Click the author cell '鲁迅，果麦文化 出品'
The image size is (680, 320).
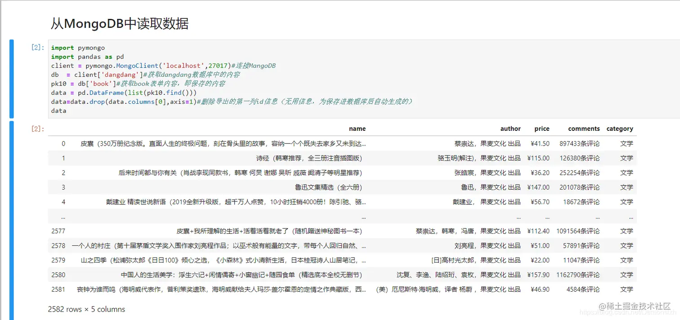(491, 187)
